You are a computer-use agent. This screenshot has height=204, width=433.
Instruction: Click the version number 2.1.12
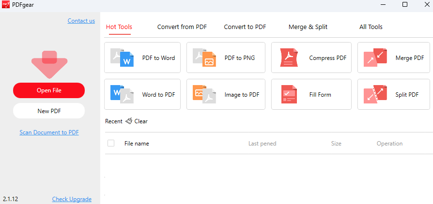[x=11, y=199]
